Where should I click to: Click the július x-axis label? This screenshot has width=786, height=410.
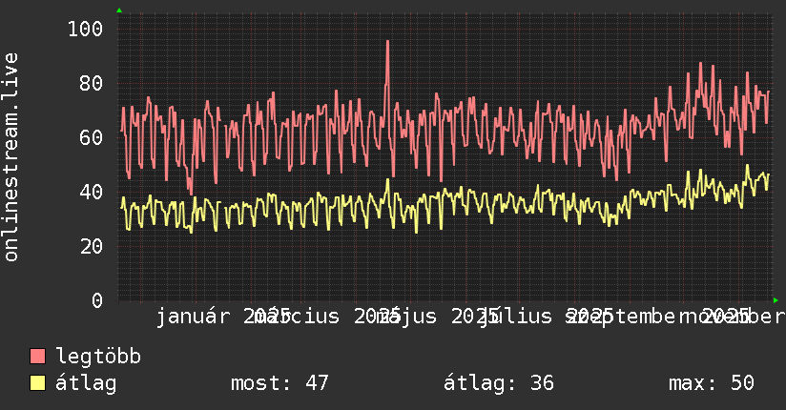515,317
